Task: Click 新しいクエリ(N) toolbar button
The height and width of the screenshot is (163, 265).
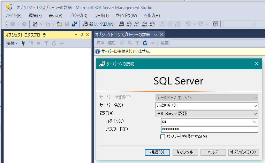Action: [x=99, y=24]
